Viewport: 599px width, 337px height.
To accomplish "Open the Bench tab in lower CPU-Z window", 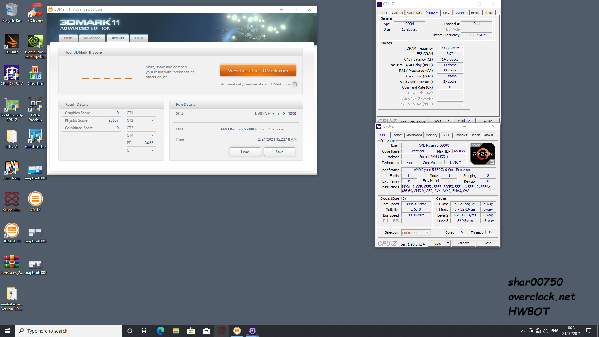I will (x=475, y=135).
